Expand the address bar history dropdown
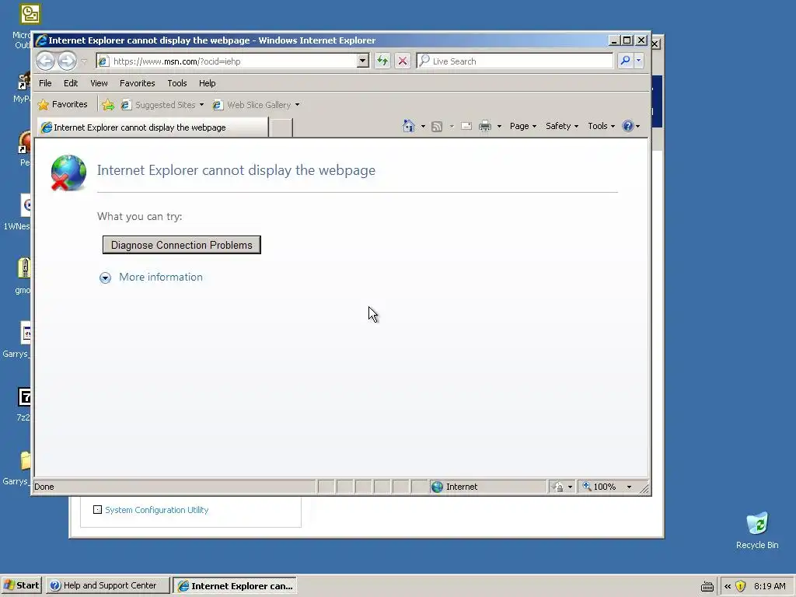The height and width of the screenshot is (597, 796). coord(362,61)
